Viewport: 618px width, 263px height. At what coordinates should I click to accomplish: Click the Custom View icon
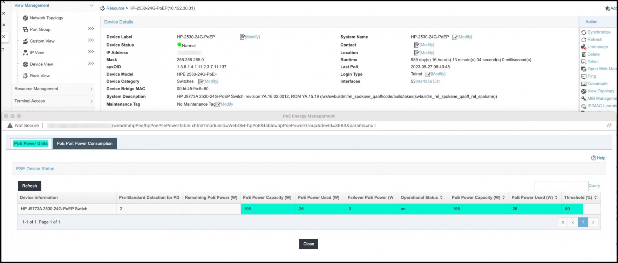[25, 41]
